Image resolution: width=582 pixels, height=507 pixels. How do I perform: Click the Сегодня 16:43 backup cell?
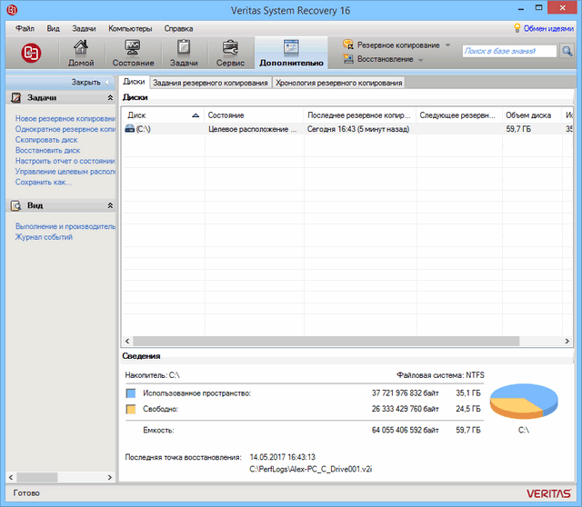click(358, 129)
